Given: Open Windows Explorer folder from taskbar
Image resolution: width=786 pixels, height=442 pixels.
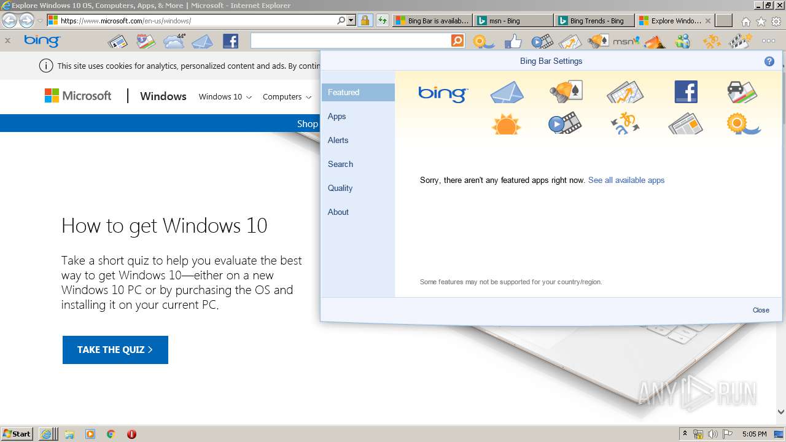Looking at the screenshot, I should tap(69, 434).
